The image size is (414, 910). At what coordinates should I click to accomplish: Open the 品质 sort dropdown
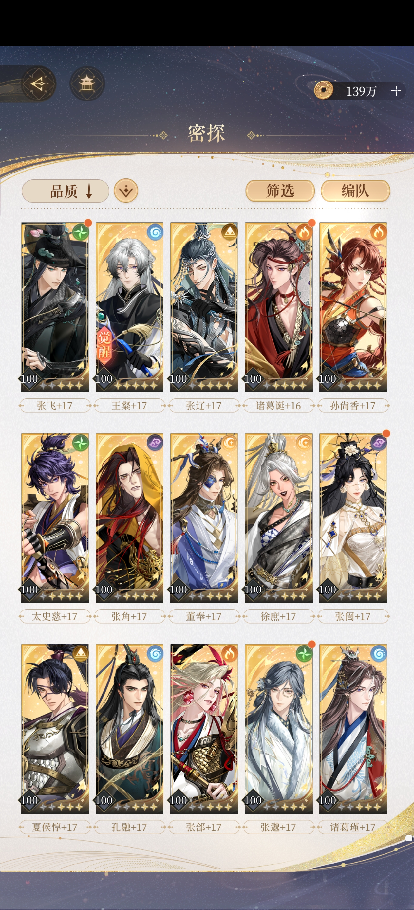coord(66,191)
